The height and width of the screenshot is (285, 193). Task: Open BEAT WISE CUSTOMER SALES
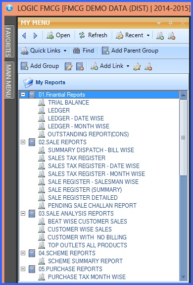(88, 222)
